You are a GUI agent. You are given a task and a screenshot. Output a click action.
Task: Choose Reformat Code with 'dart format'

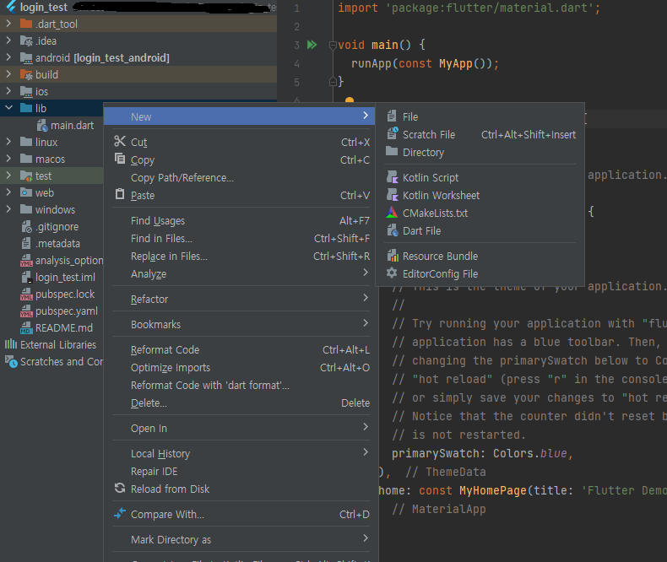241,385
